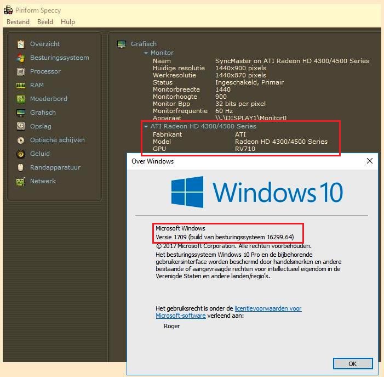The image size is (384, 377).
Task: Select the Grafisch label in sidebar
Action: point(43,112)
